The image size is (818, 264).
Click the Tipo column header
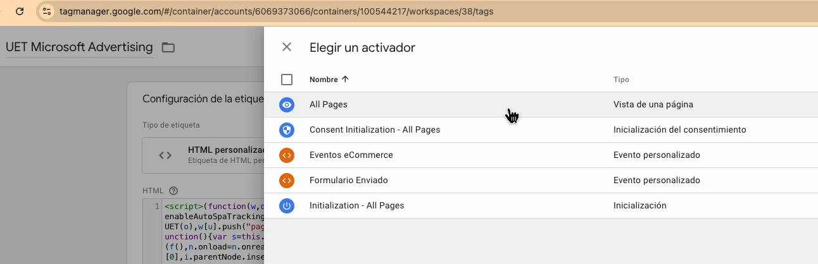click(x=621, y=80)
